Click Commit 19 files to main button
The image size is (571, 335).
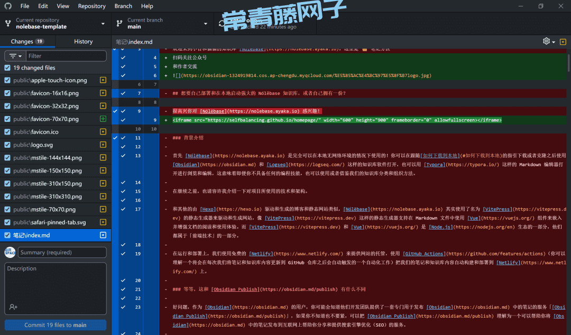(x=56, y=325)
